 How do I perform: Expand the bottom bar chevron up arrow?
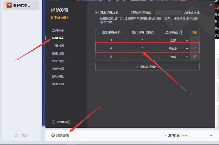point(211,136)
